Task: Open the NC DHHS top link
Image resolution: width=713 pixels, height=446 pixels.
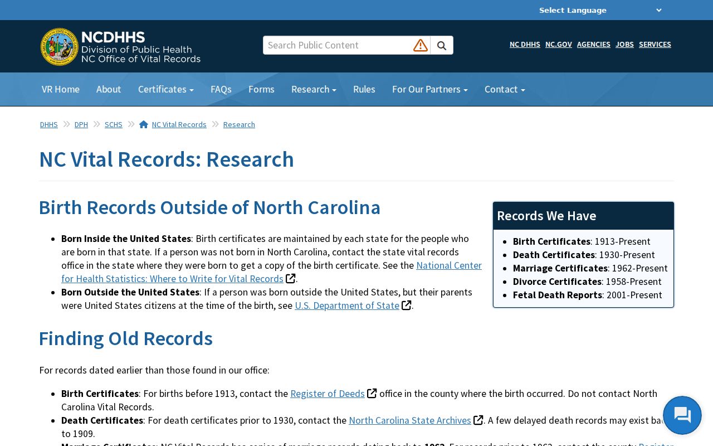Action: pos(525,44)
